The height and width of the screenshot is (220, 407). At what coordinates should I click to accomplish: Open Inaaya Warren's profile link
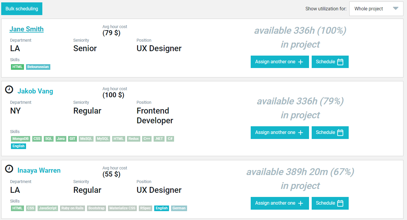39,170
